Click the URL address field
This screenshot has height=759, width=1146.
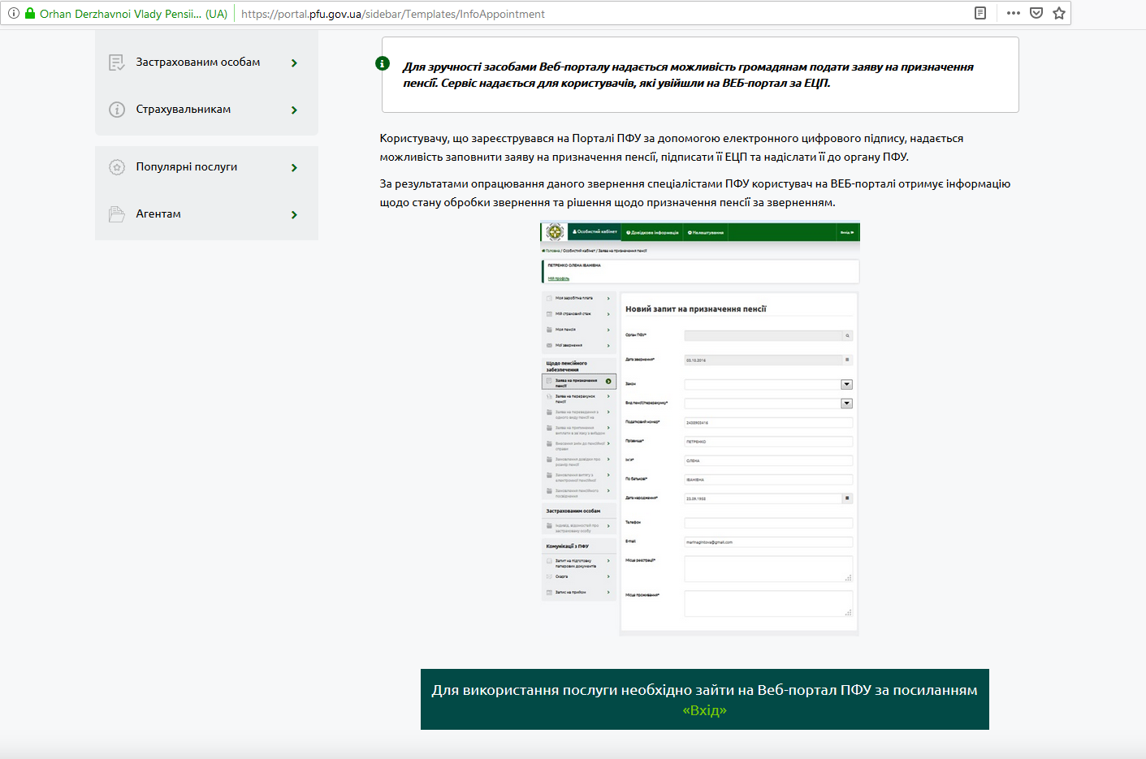(x=569, y=14)
